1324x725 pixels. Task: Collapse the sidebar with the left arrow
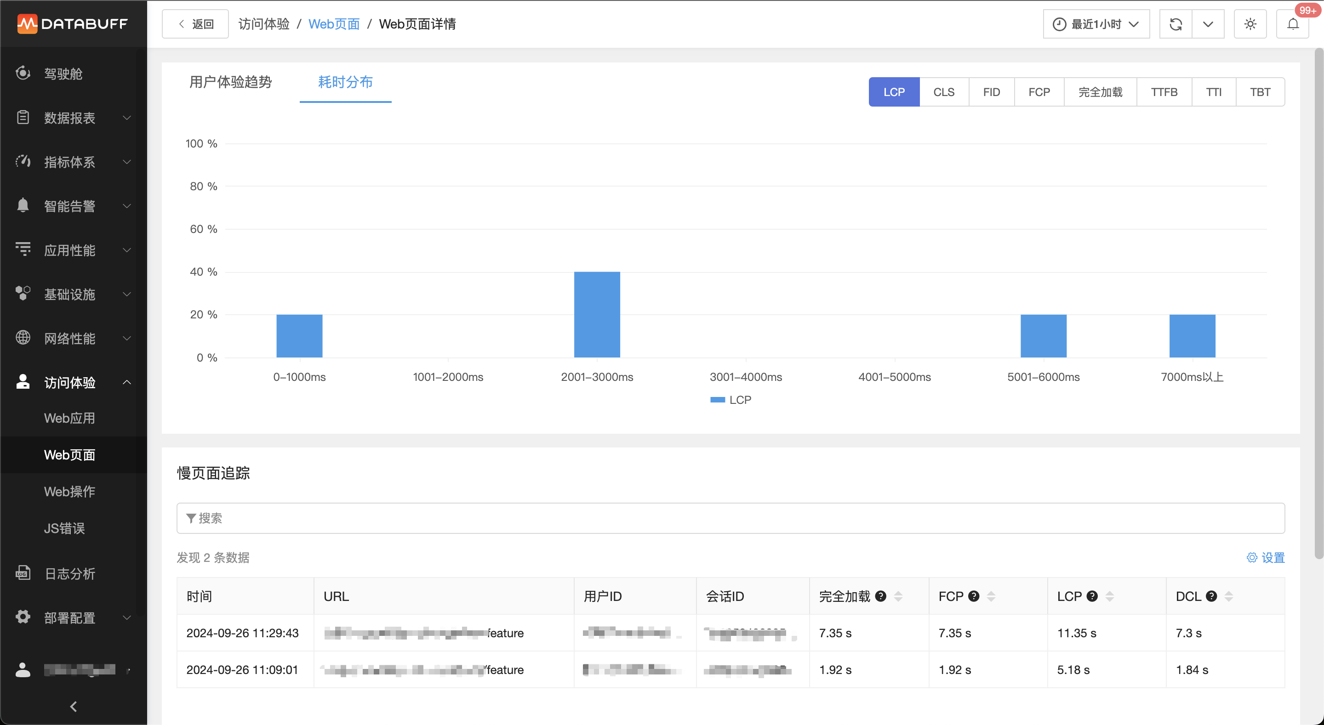pyautogui.click(x=74, y=707)
